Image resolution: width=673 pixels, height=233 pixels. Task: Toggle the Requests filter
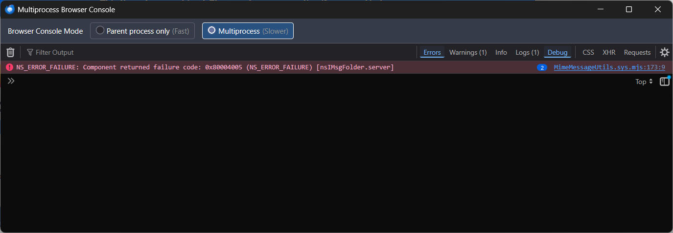tap(637, 52)
